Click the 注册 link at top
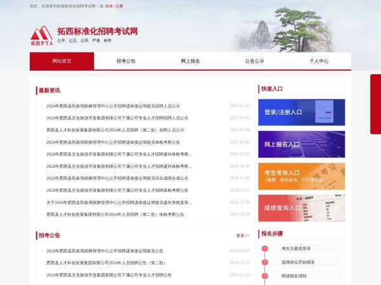The width and height of the screenshot is (381, 285). point(119,6)
